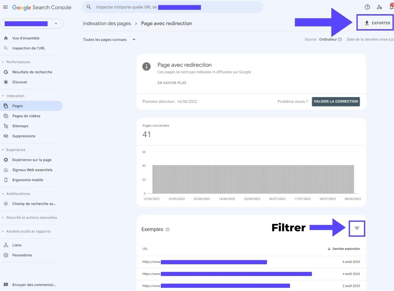Click the Paramètres gear icon
The width and height of the screenshot is (394, 291).
tap(6, 255)
